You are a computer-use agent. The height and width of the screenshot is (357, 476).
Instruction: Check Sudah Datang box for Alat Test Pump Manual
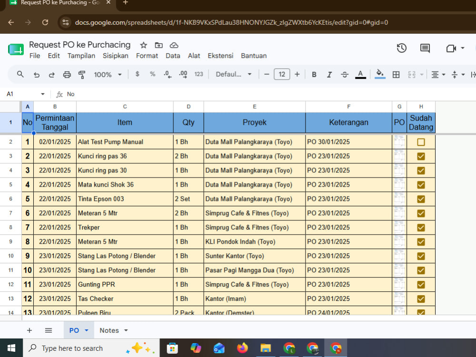pyautogui.click(x=421, y=142)
